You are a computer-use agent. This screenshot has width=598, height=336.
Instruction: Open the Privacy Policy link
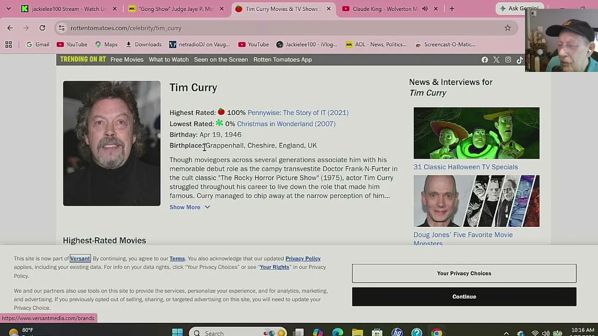point(303,259)
